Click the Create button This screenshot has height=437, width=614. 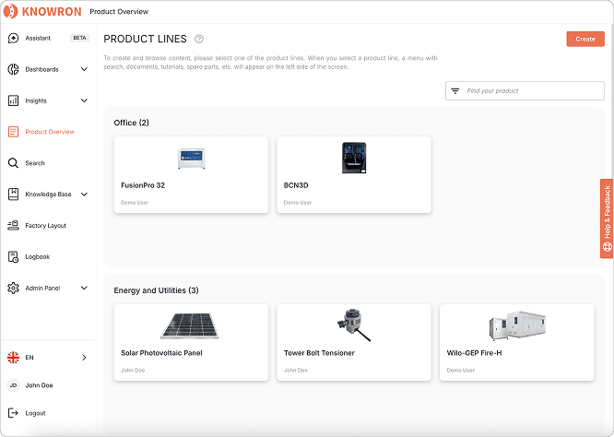pyautogui.click(x=585, y=39)
